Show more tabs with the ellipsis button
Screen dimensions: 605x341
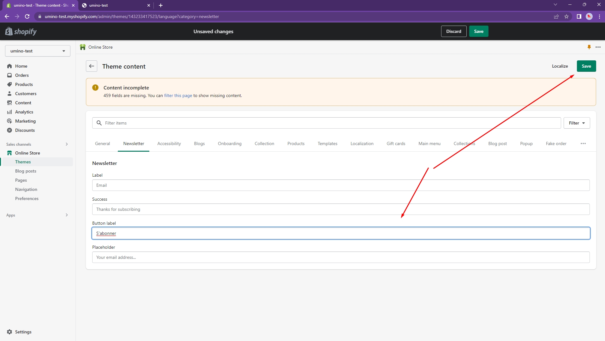pos(583,143)
